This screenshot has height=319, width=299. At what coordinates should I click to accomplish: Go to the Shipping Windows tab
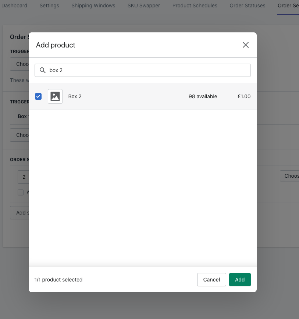[x=93, y=6]
